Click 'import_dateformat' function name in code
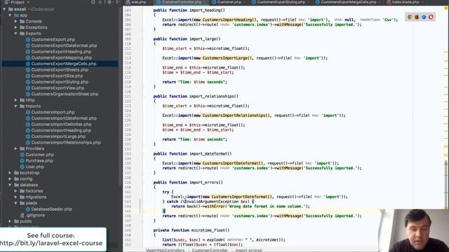 click(208, 154)
